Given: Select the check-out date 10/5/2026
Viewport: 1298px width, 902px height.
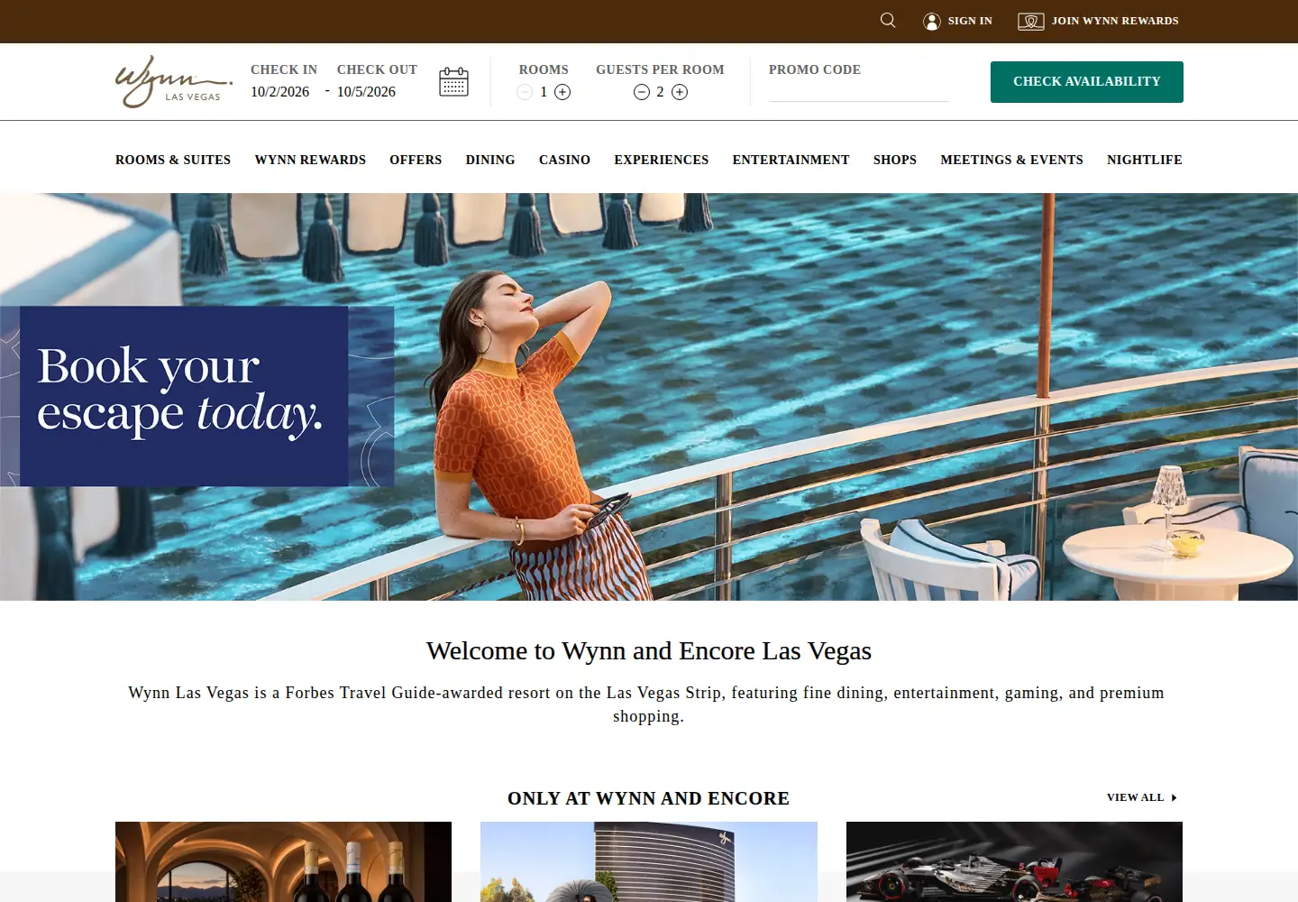Looking at the screenshot, I should [x=366, y=92].
